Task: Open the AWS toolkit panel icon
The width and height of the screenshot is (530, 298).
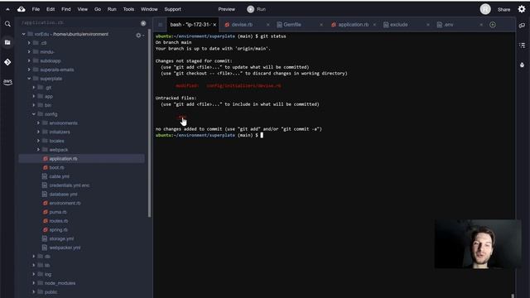Action: 7,82
